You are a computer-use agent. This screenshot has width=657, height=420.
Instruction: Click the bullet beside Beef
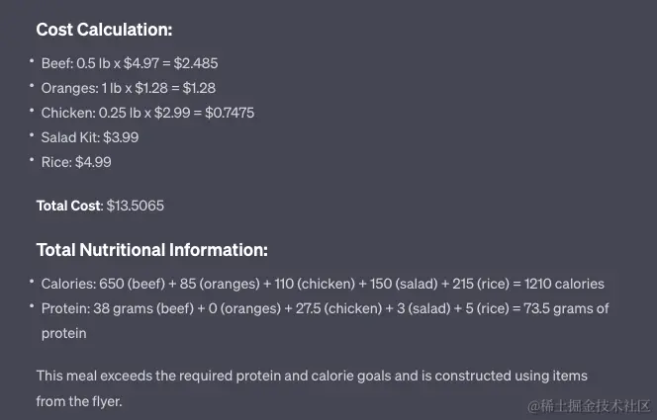[x=32, y=61]
